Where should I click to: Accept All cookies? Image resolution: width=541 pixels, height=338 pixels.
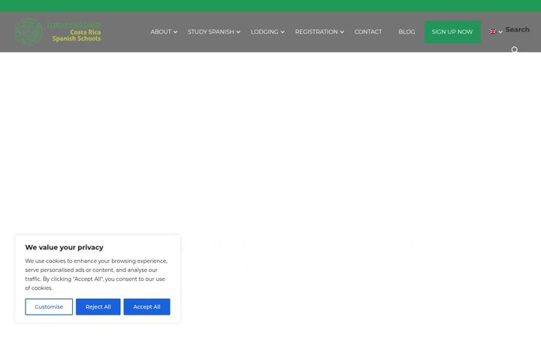pyautogui.click(x=147, y=306)
